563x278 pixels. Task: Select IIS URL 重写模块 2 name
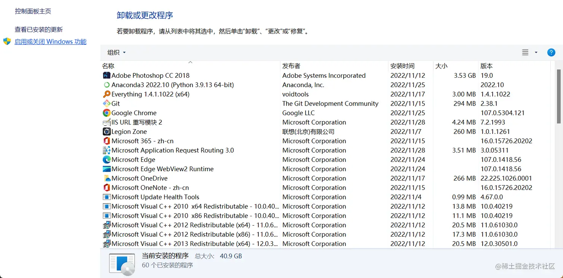137,122
